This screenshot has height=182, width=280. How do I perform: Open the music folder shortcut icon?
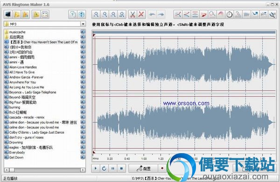[x=17, y=14]
